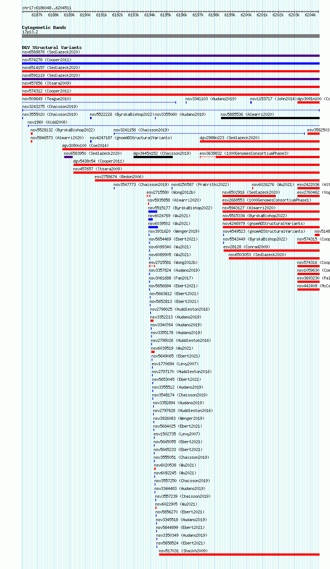This screenshot has width=330, height=569.
Task: Open nsv5515334 (ByrskaBishop2022) variant
Action: [x=255, y=216]
